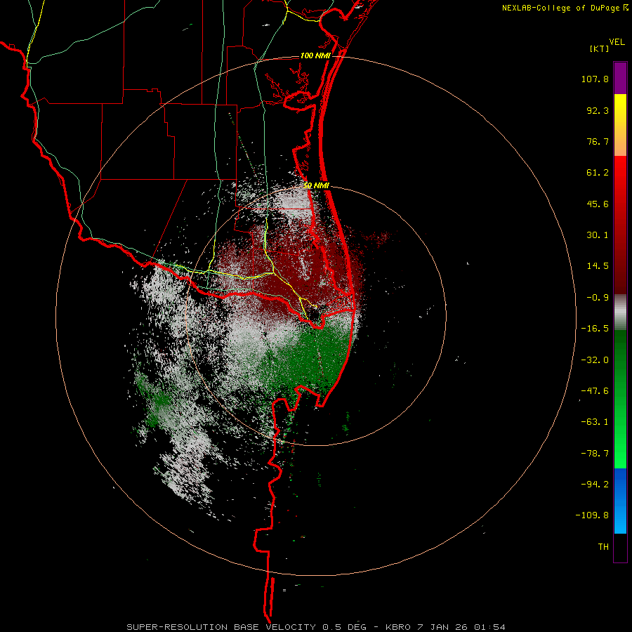The image size is (632, 632).
Task: Click the NEXLAB-College of DuPage watermark text
Action: [565, 8]
